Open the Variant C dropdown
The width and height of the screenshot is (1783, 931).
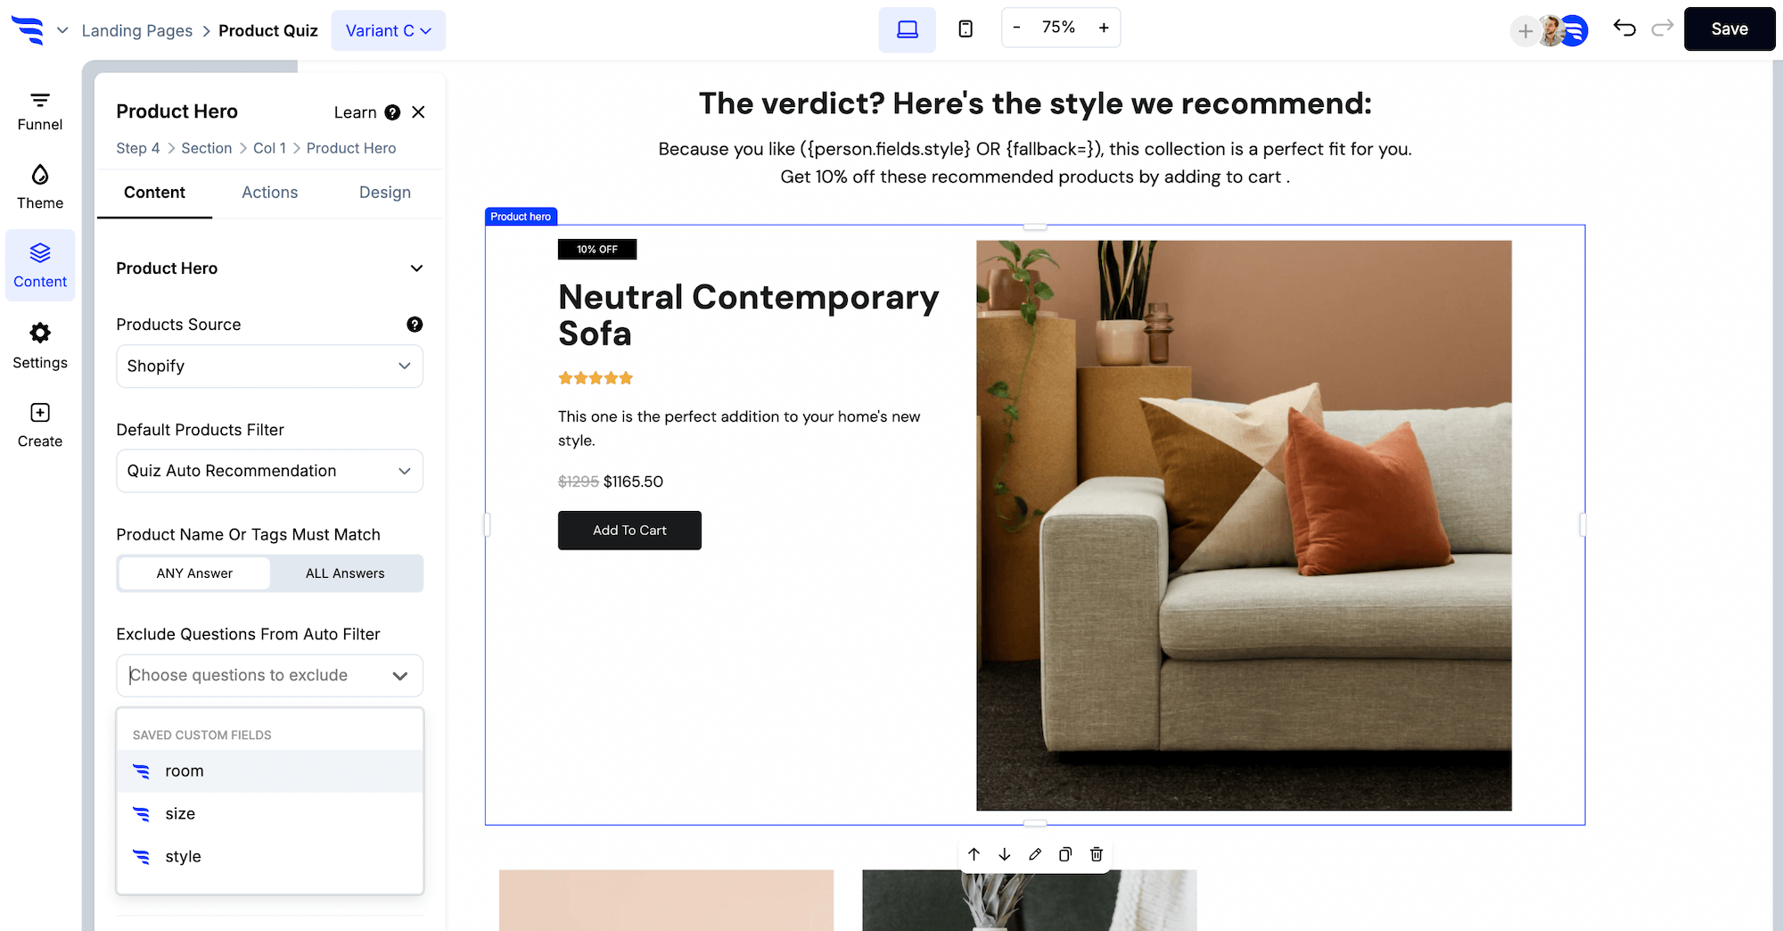[389, 30]
